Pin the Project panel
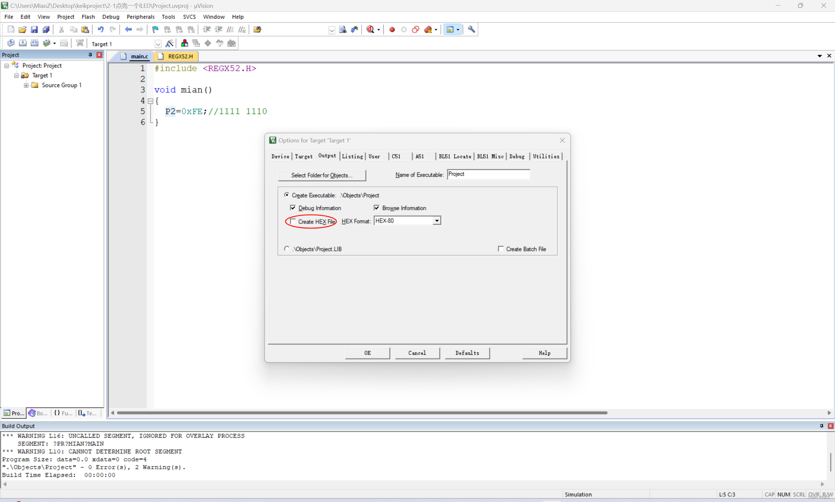The height and width of the screenshot is (502, 835). tap(90, 55)
